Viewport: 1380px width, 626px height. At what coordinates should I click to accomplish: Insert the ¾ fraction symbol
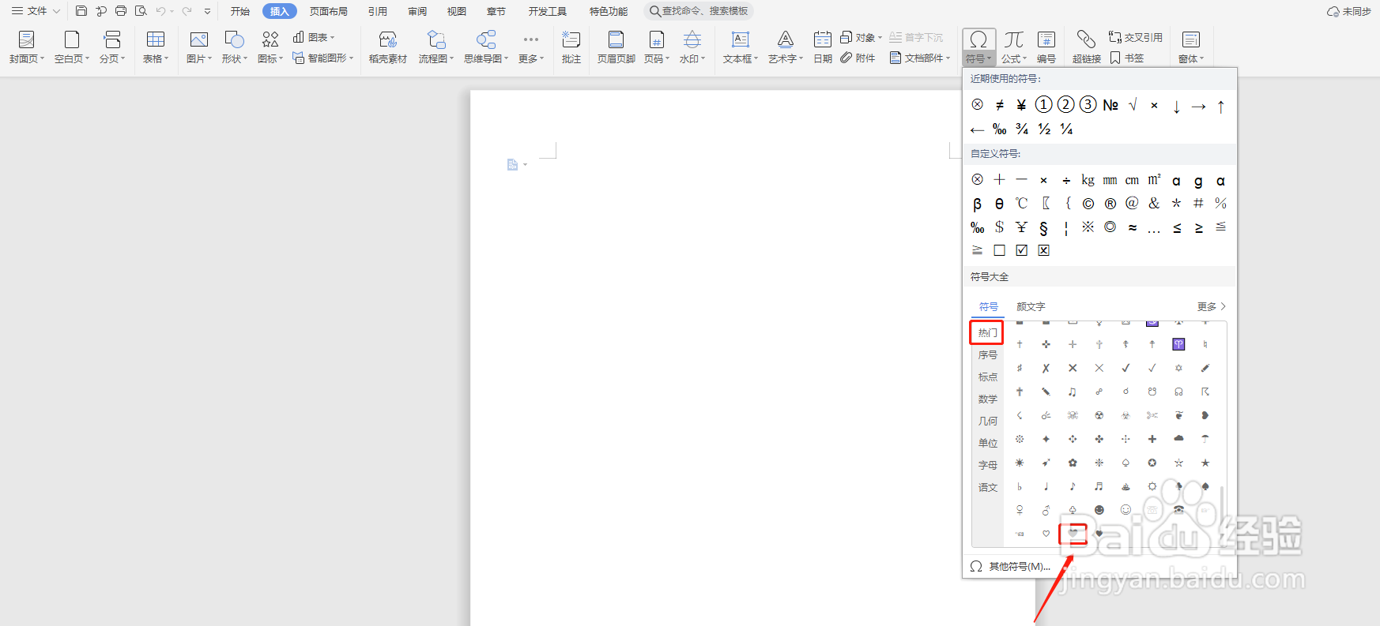(x=1022, y=129)
